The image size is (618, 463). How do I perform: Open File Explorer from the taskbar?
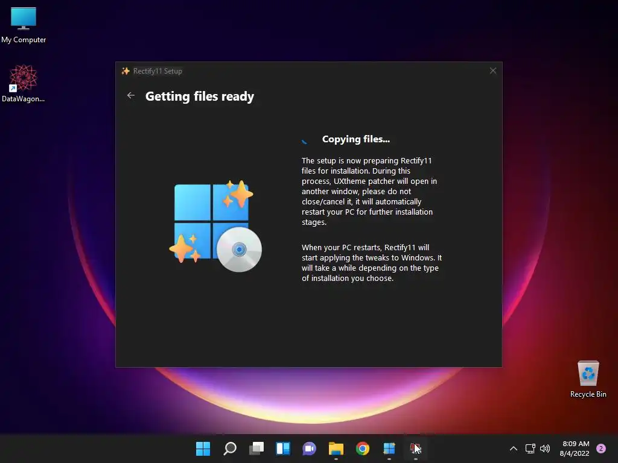[336, 449]
